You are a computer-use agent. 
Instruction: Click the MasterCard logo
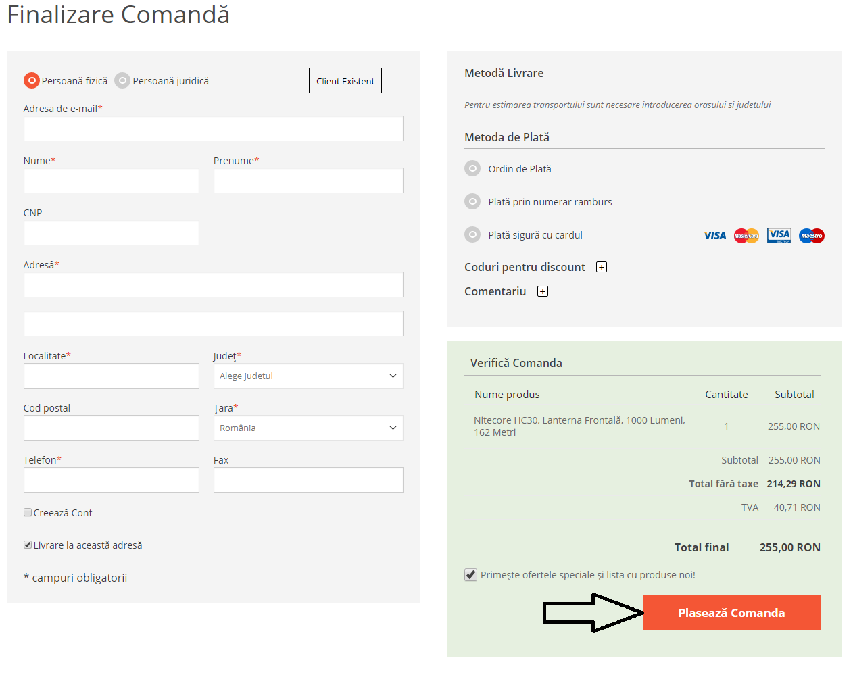click(746, 236)
